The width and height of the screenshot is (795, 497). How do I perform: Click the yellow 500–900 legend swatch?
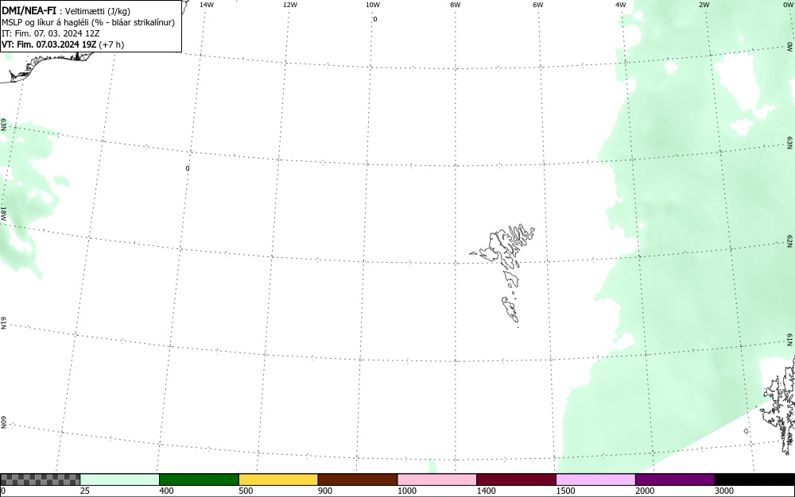point(278,480)
